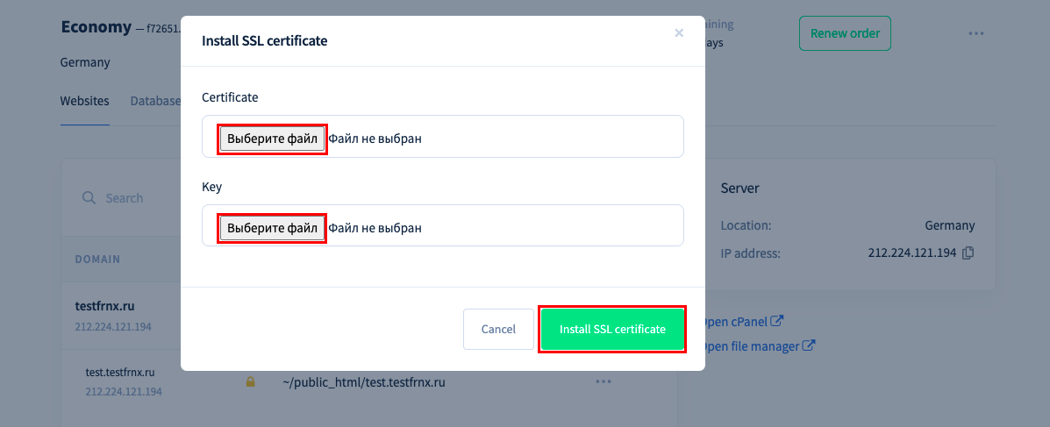1050x427 pixels.
Task: Open file manager external link
Action: pyautogui.click(x=757, y=346)
